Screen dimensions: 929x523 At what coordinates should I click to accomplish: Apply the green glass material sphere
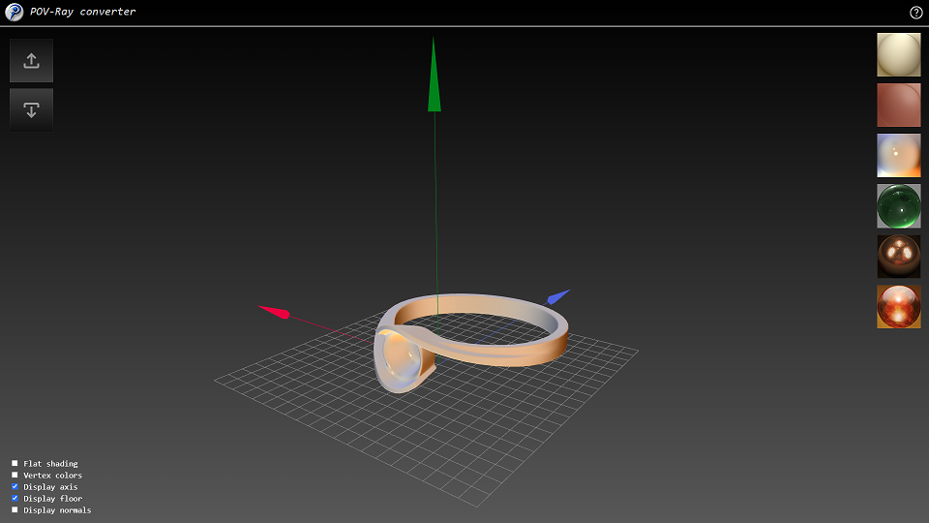click(898, 206)
